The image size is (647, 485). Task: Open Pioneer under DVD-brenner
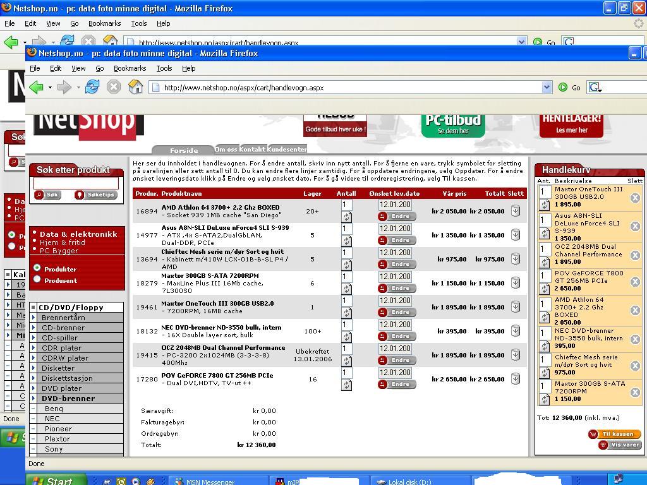click(58, 429)
